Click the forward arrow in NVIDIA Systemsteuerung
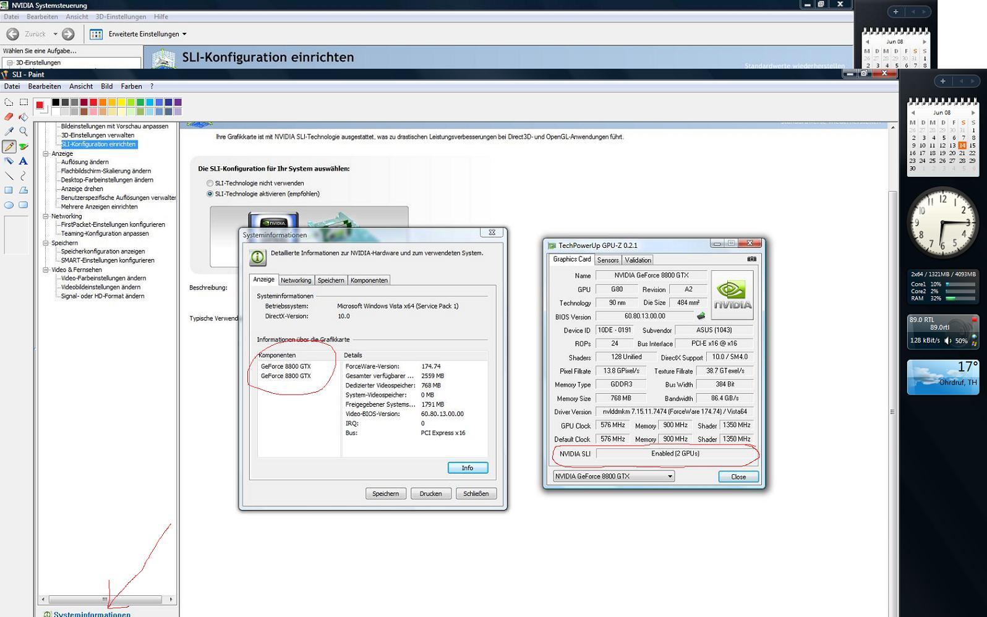 68,34
